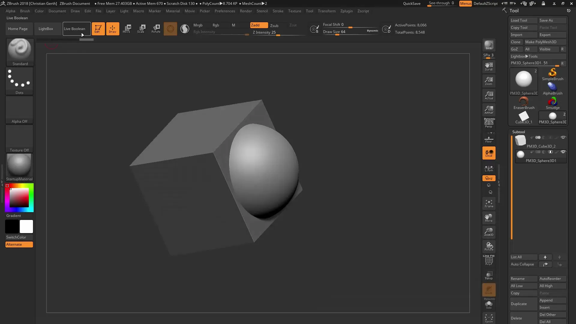This screenshot has width=576, height=324.
Task: Select the PM3D_Cube3D_2 subtool
Action: pos(541,142)
